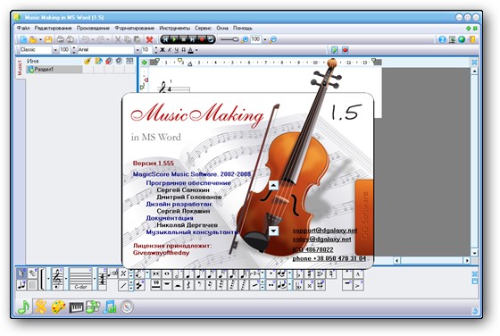The image size is (500, 336).
Task: Open the Classic style dropdown
Action: [x=55, y=50]
